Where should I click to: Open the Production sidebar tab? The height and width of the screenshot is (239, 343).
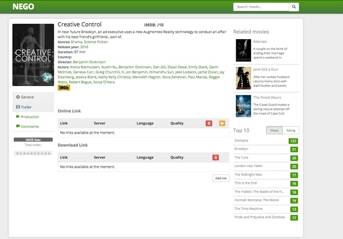click(x=33, y=117)
